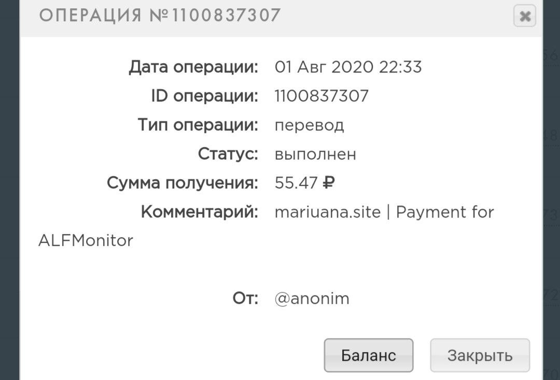Click the ALFMonitor comment text

pos(86,241)
